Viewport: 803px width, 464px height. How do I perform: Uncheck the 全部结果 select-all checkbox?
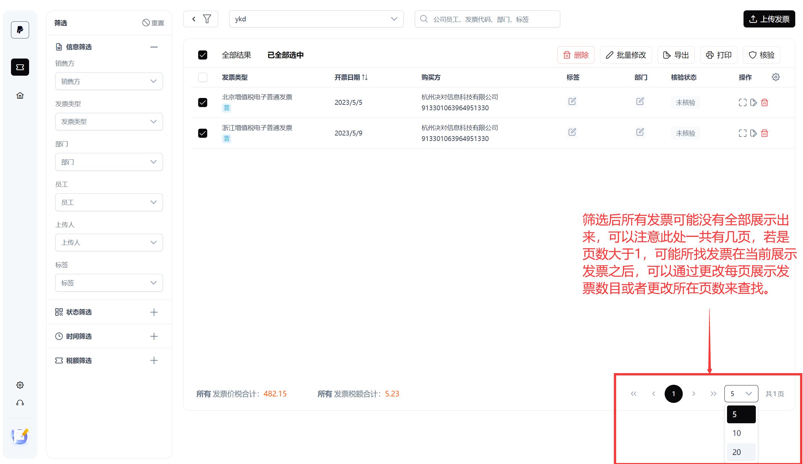(x=203, y=55)
